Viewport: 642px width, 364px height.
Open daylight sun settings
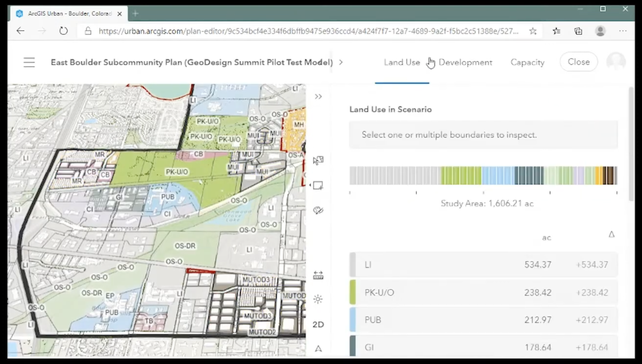(318, 299)
